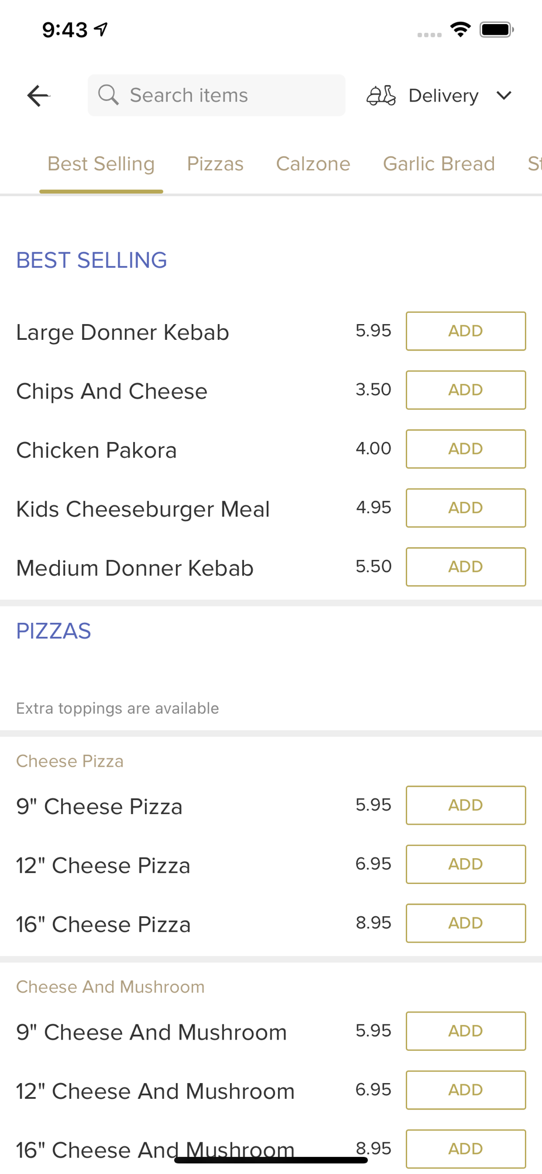The height and width of the screenshot is (1174, 542).
Task: Tap the Medium Donner Kebab item name
Action: point(135,568)
